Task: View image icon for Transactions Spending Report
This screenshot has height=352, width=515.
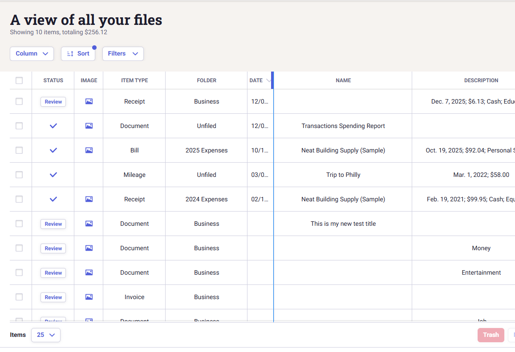Action: [89, 126]
